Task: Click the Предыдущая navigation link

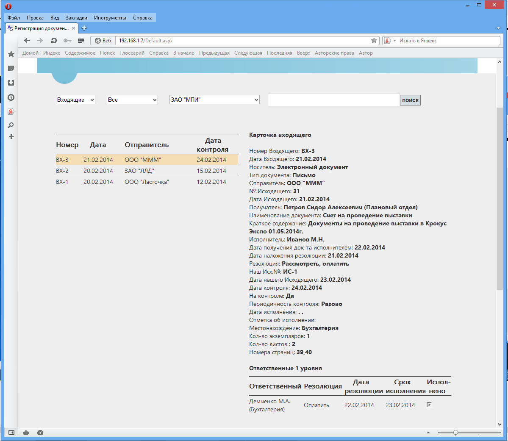Action: tap(214, 53)
